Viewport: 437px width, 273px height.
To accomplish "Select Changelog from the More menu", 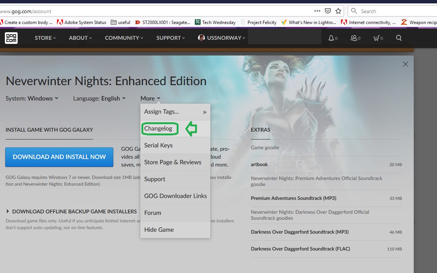I will coord(175,129).
